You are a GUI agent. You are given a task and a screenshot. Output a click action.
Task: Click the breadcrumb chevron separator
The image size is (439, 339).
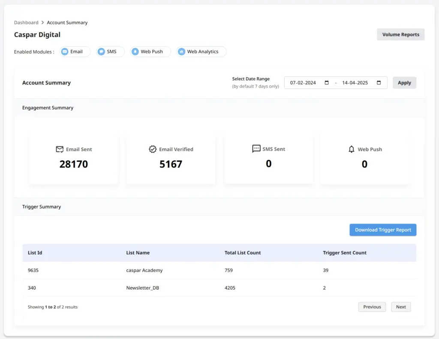point(42,22)
